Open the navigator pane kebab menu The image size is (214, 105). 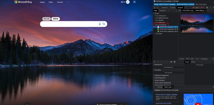coord(176,11)
